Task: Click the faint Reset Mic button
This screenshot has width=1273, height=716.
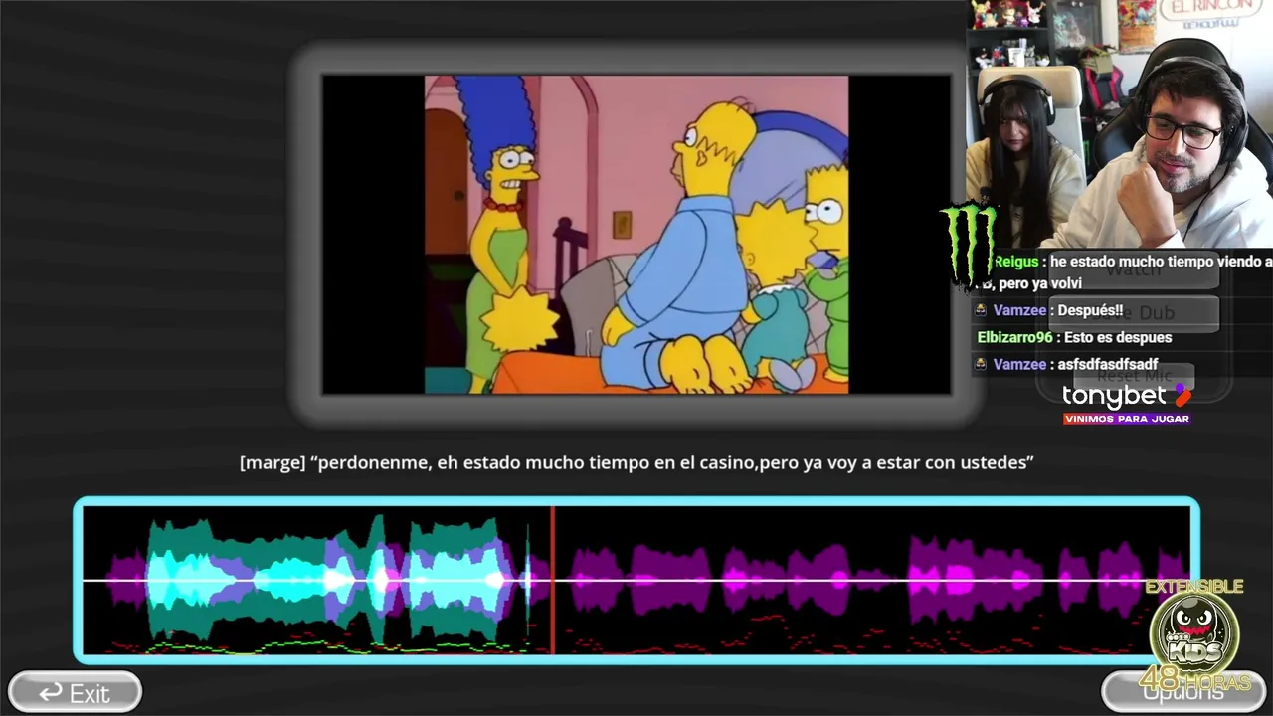Action: pos(1135,377)
